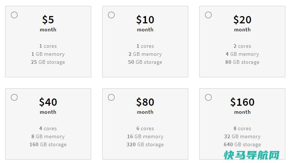
Task: Tick the $160 per month radio option
Action: click(208, 97)
